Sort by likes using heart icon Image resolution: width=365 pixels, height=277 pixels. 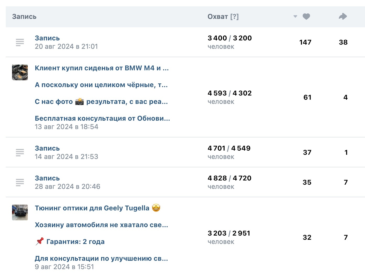(x=306, y=17)
